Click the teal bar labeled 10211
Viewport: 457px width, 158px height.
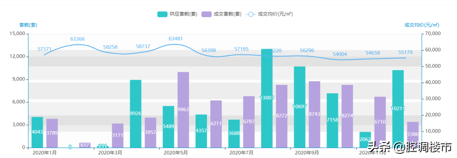[x=398, y=109]
